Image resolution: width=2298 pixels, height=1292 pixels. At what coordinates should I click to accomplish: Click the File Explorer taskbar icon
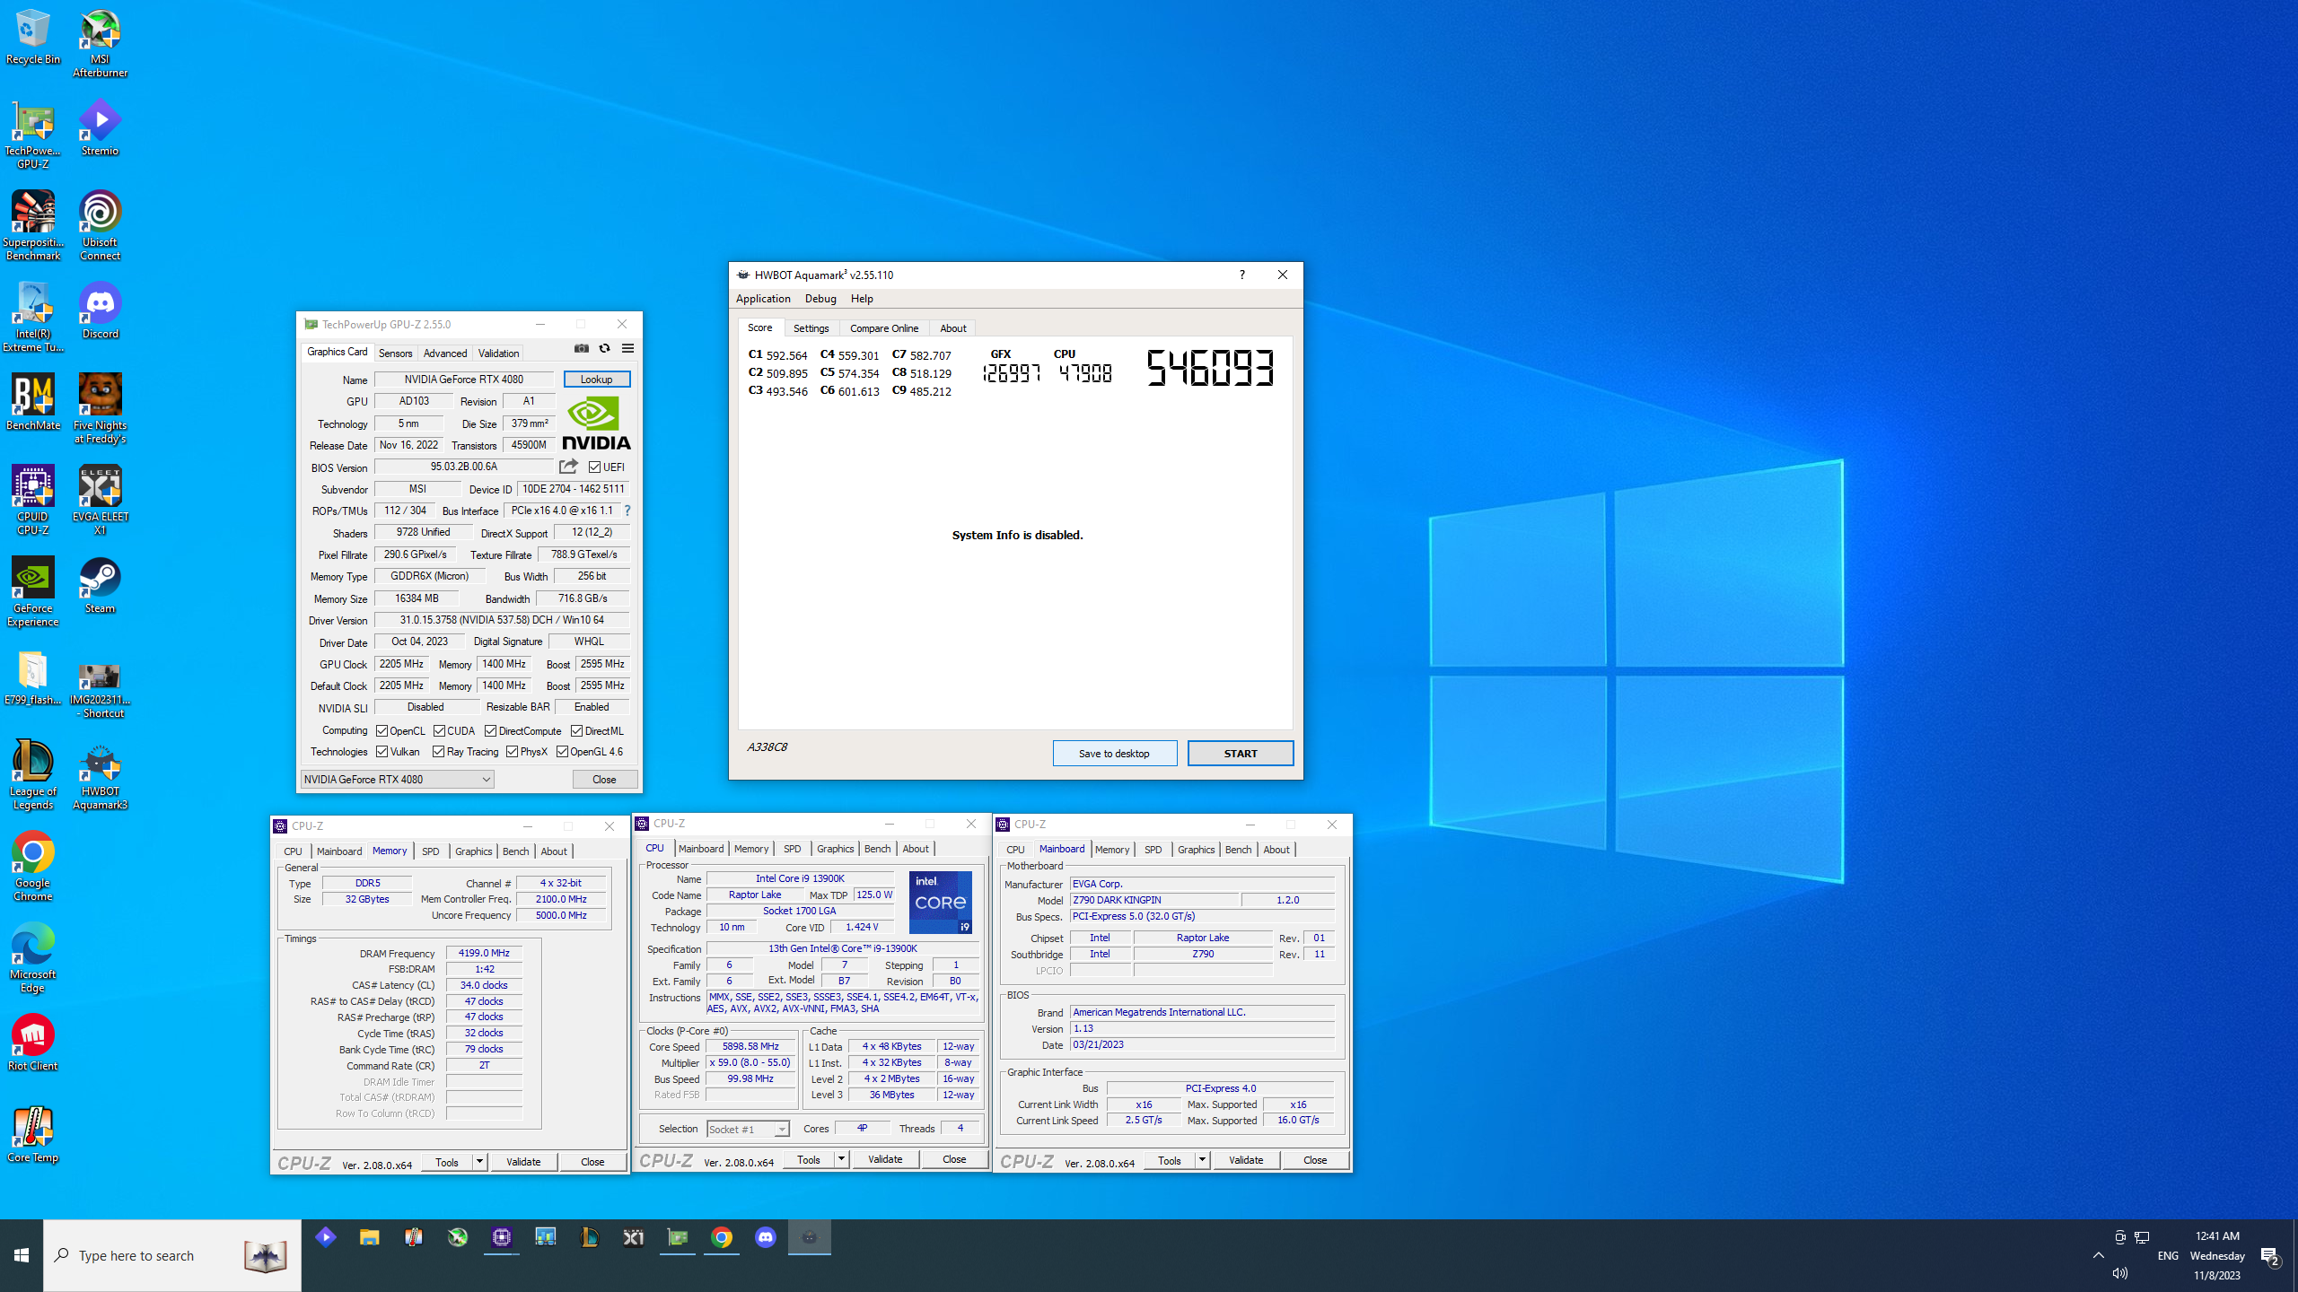click(369, 1237)
